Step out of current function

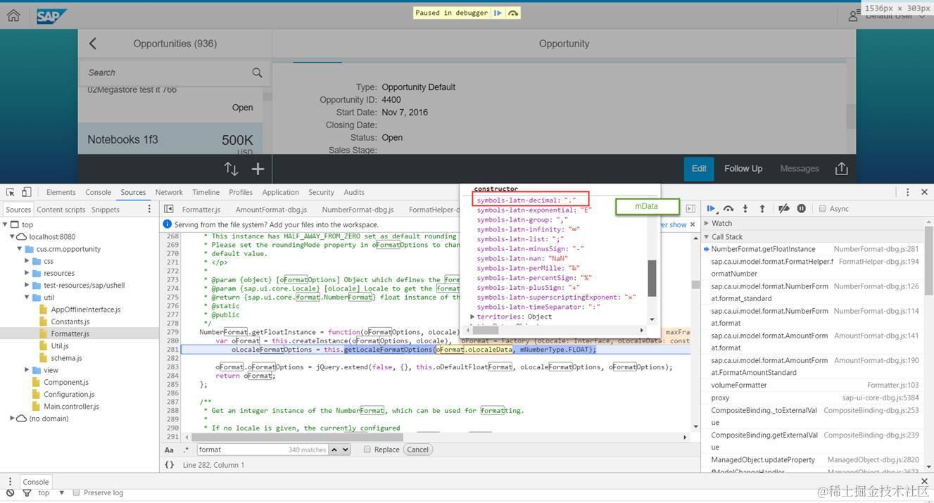[762, 209]
